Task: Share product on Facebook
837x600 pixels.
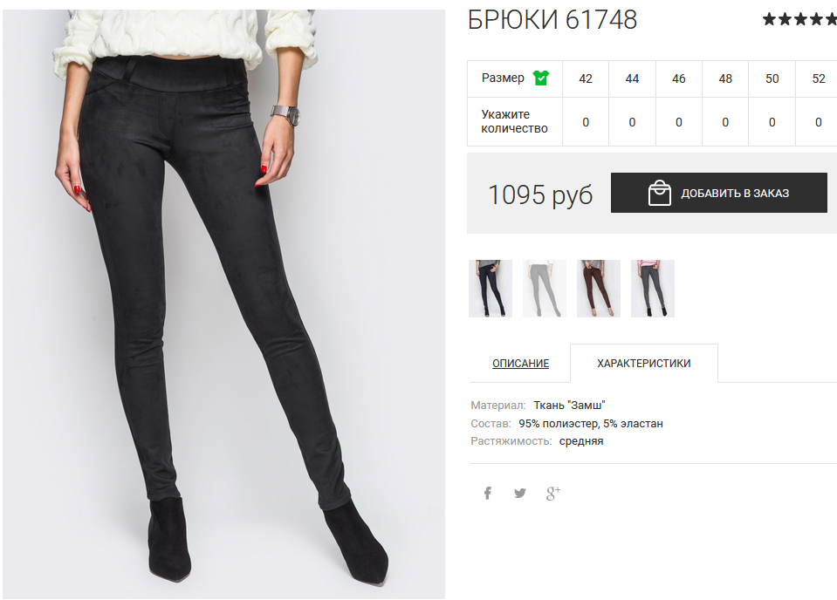Action: (x=487, y=494)
